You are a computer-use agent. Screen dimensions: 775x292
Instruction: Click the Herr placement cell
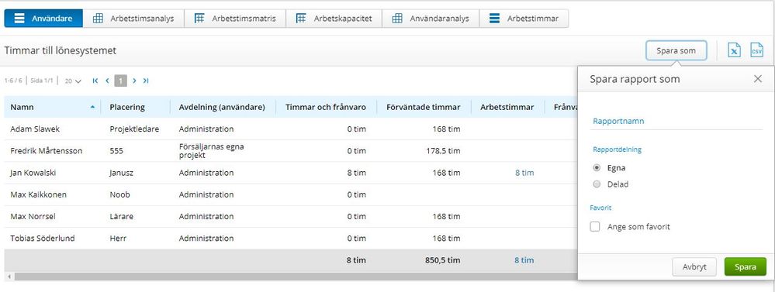(118, 239)
